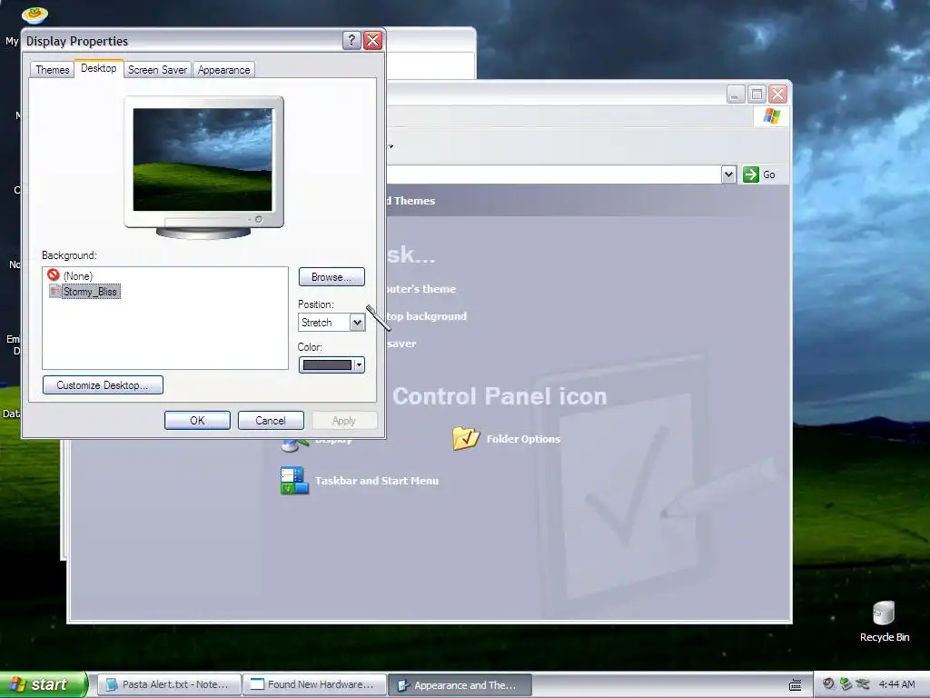The image size is (930, 698).
Task: Switch to the Themes tab
Action: point(52,69)
